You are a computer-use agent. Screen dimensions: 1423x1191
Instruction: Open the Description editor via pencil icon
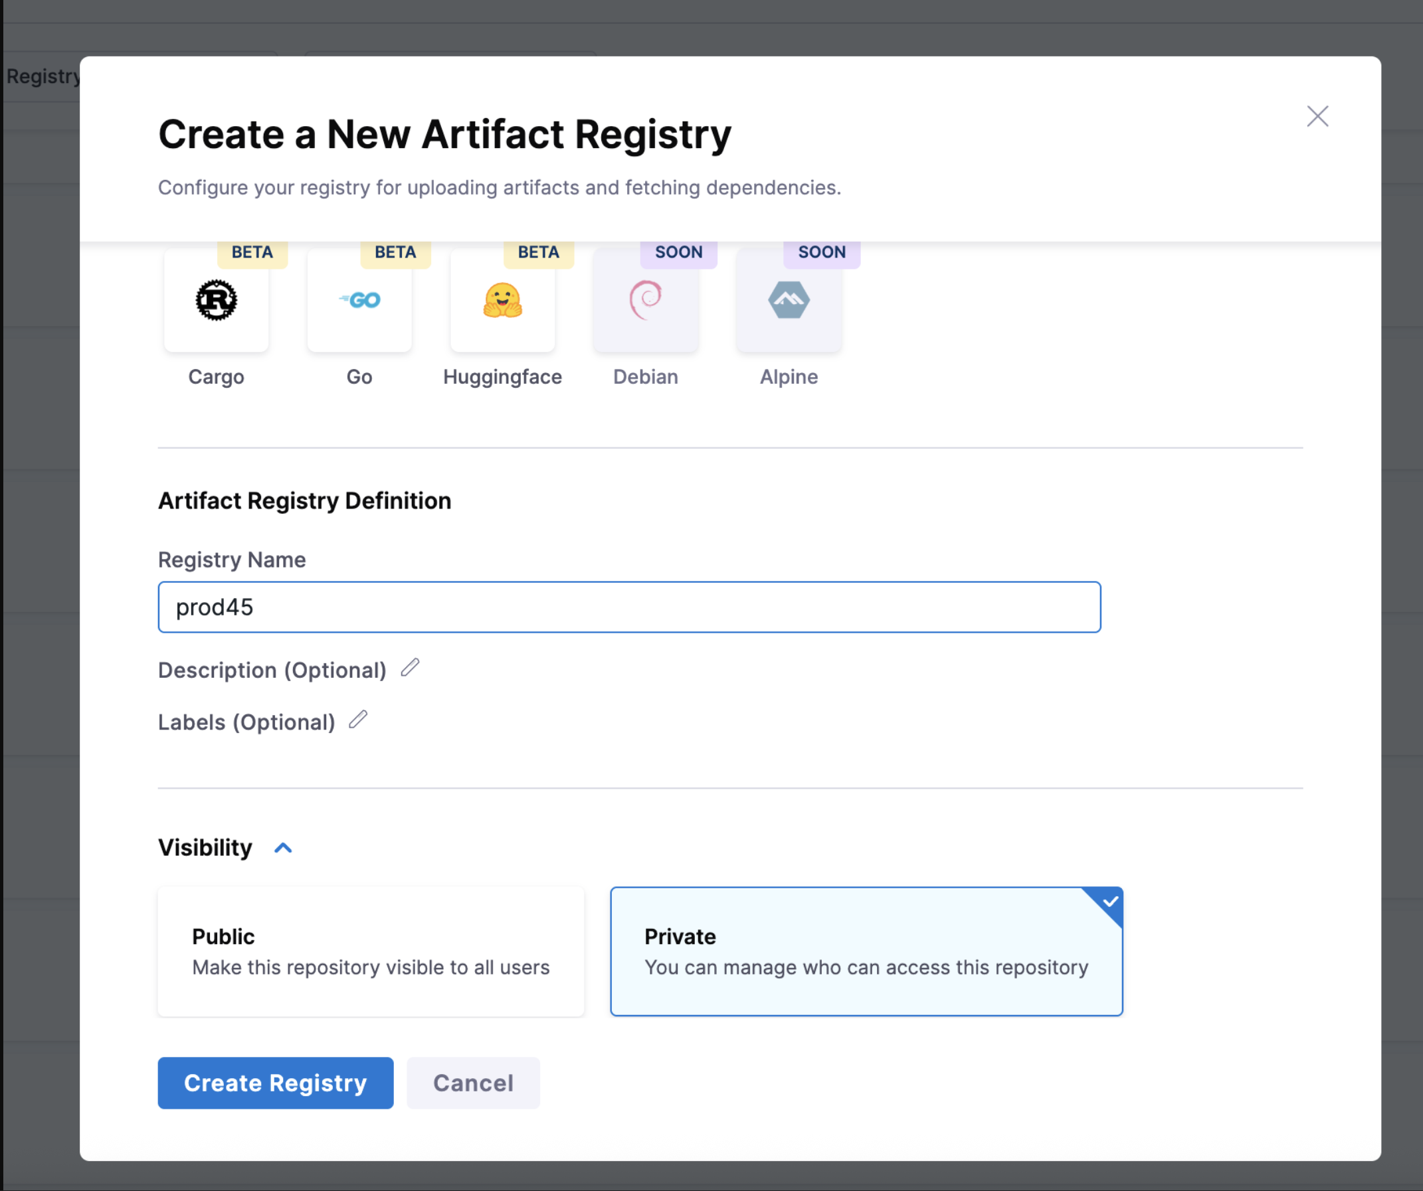coord(410,669)
